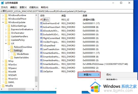The height and width of the screenshot is (94, 138).
Task: Click the XAML folder icon
Action: (6, 82)
